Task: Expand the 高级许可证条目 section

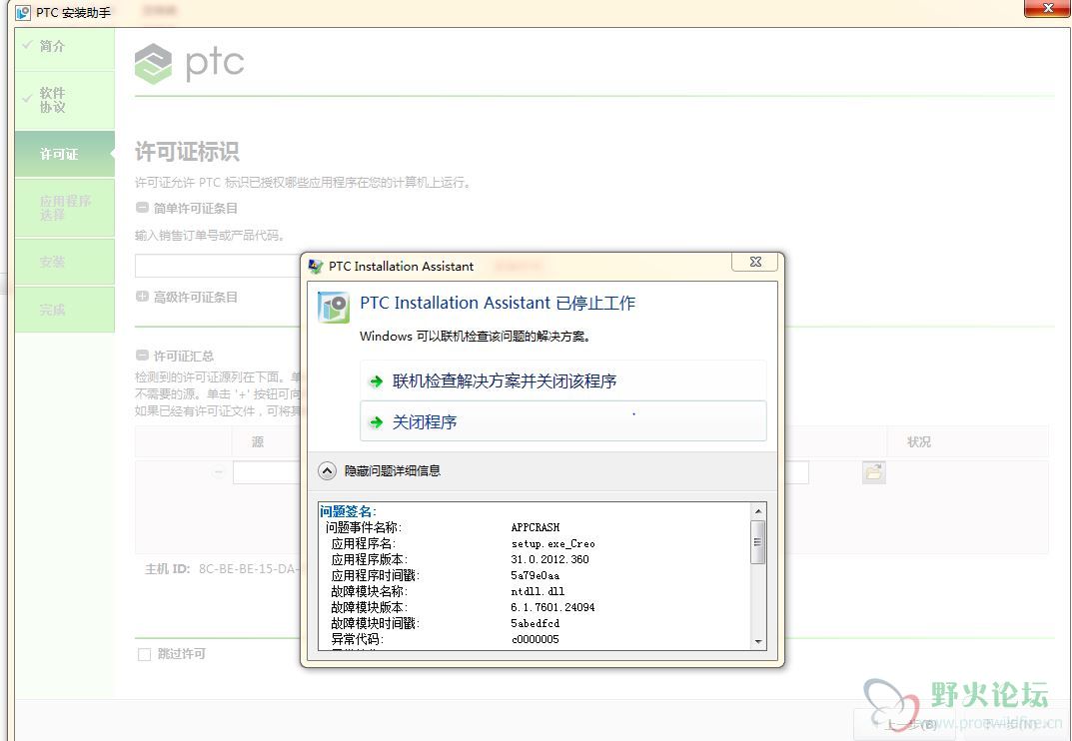Action: pyautogui.click(x=142, y=297)
